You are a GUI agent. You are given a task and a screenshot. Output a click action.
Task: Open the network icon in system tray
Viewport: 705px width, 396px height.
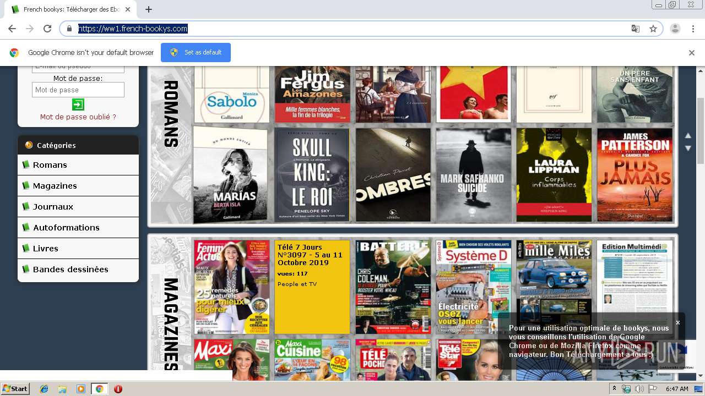pos(626,389)
